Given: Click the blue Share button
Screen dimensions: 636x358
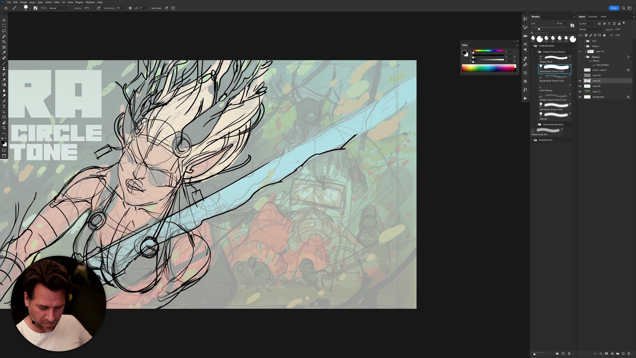Looking at the screenshot, I should 613,8.
